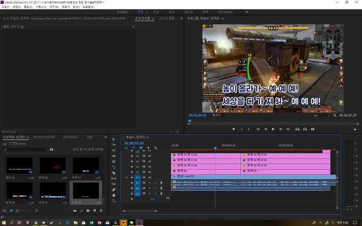Go to In point in Program monitor
This screenshot has width=362, height=226.
point(258,129)
